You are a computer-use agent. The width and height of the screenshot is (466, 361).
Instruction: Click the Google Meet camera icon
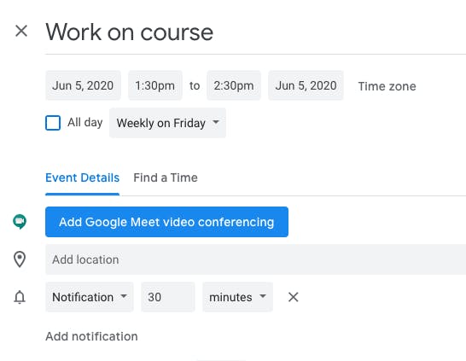click(x=20, y=222)
